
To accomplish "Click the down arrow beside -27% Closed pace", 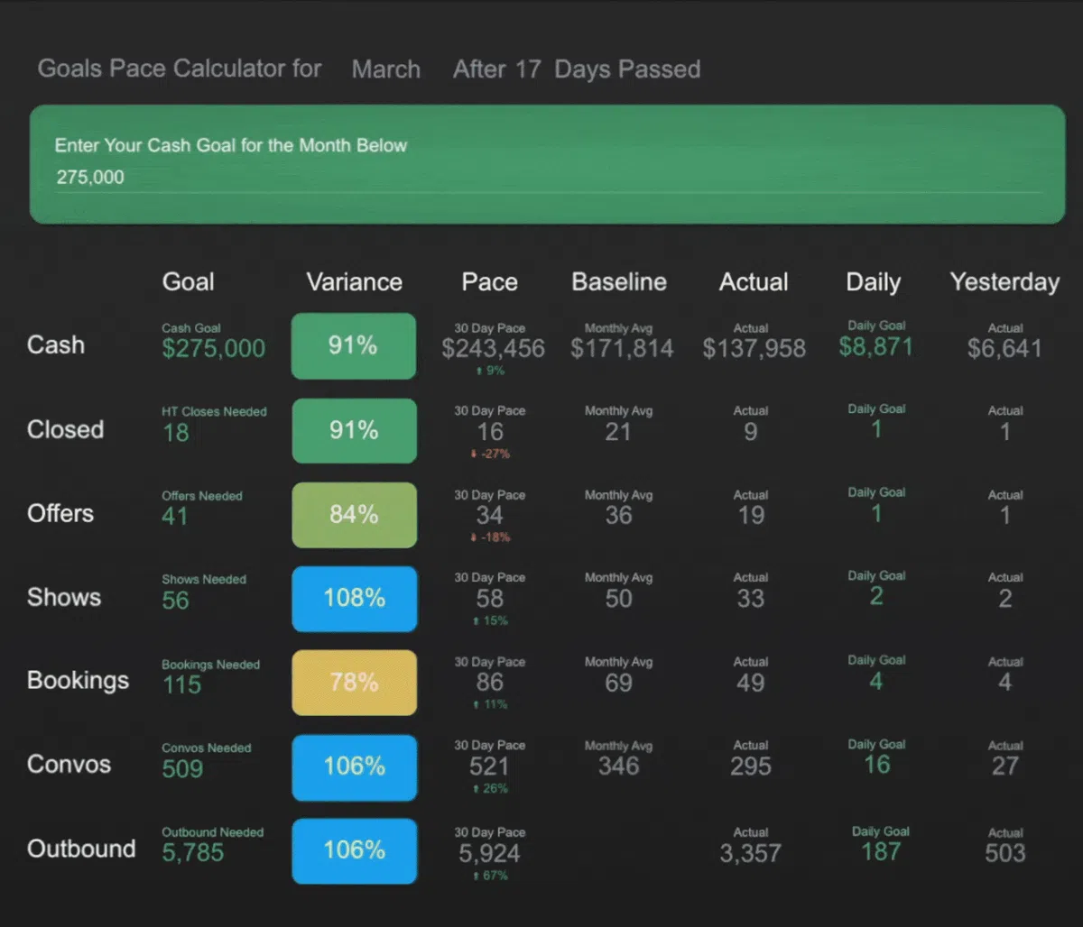I will click(x=474, y=454).
